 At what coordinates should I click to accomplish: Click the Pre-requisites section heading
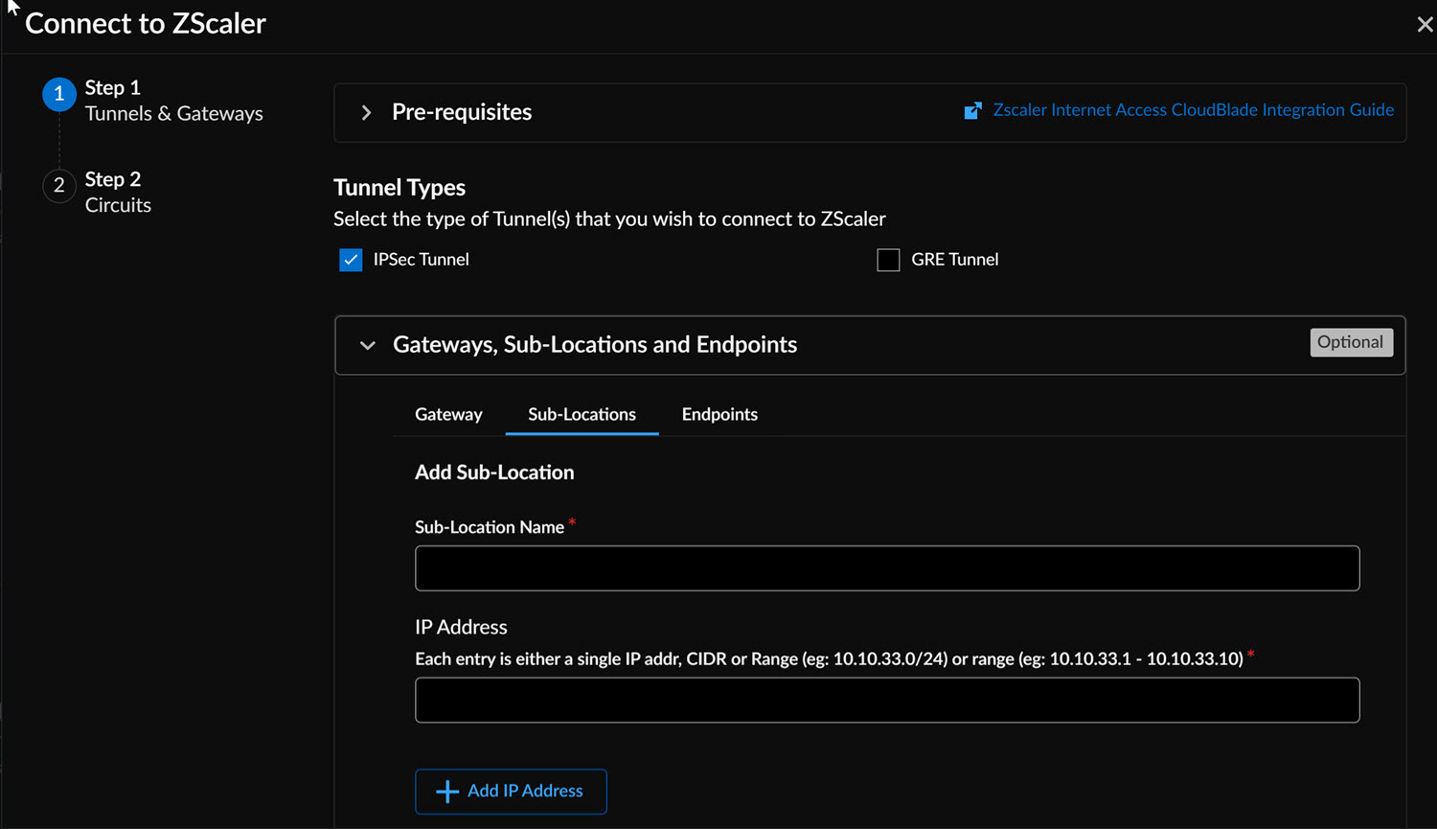click(462, 112)
